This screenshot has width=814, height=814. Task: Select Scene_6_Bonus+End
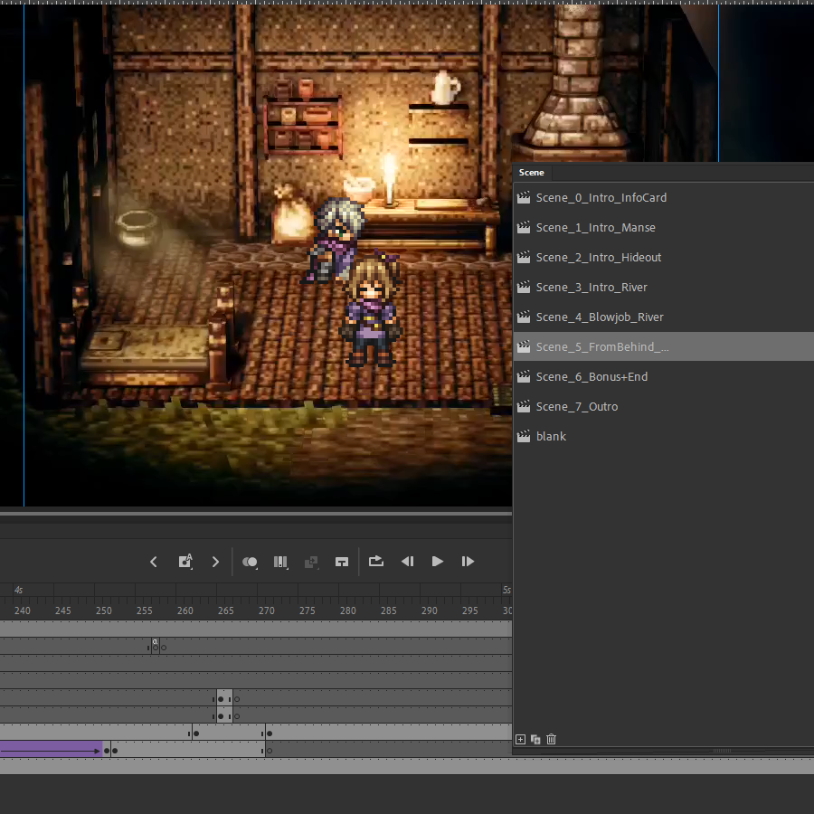[664, 377]
